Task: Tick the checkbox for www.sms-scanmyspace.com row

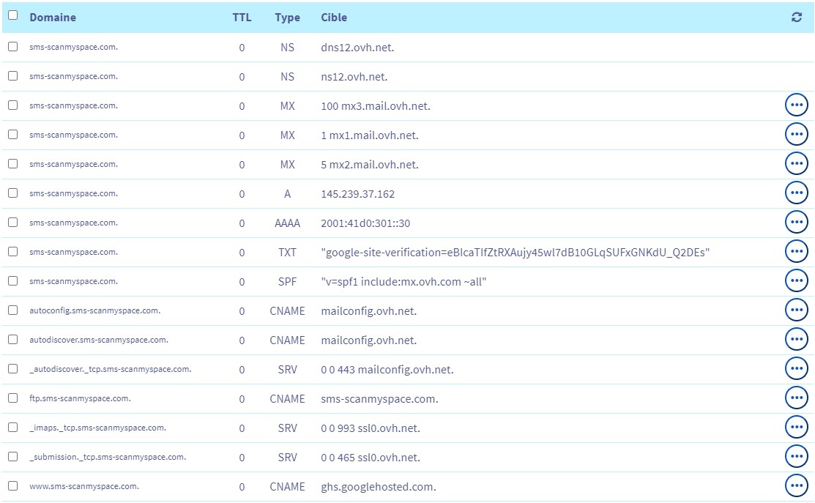Action: click(12, 486)
